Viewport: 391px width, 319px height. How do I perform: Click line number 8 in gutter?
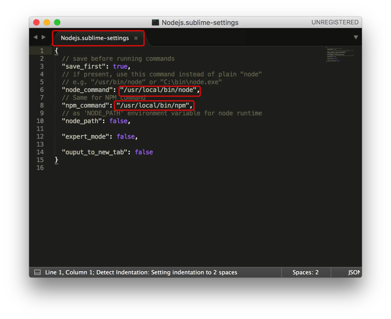click(x=42, y=105)
